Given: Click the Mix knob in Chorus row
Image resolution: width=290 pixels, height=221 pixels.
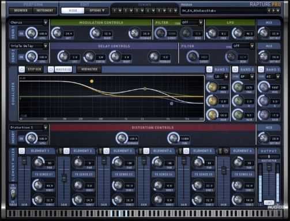Looking at the screenshot, I should click(263, 33).
